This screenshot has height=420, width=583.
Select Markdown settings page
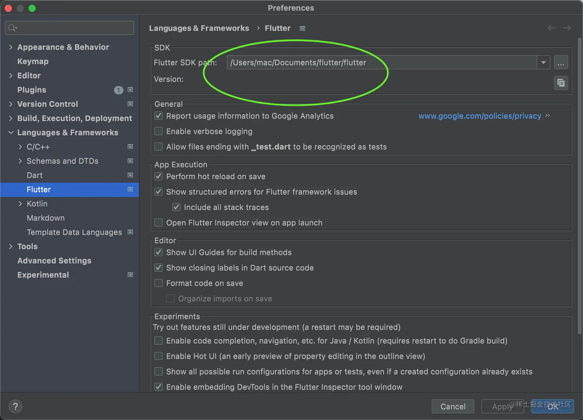click(45, 218)
